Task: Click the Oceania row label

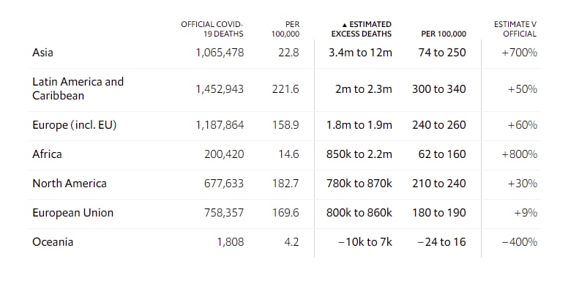Action: (x=53, y=242)
